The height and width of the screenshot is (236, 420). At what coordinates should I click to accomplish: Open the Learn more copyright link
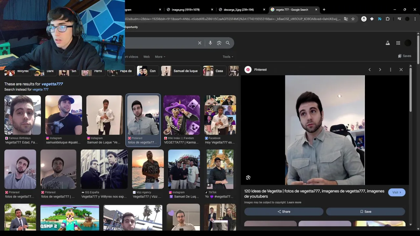pyautogui.click(x=294, y=203)
